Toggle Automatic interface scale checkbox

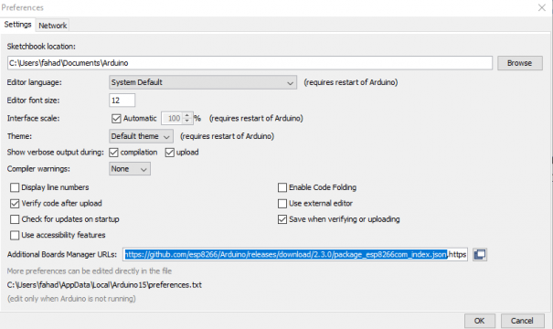click(116, 119)
